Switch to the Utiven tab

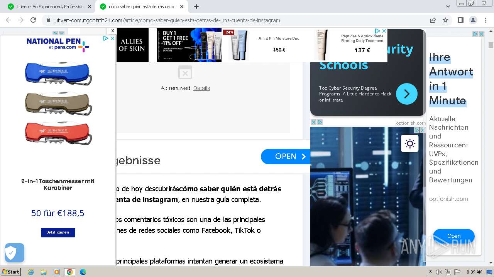click(49, 7)
